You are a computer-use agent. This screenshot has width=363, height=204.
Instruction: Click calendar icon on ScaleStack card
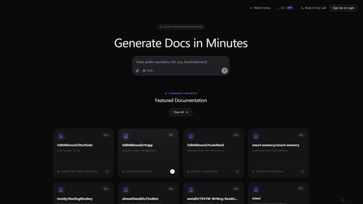(x=188, y=171)
